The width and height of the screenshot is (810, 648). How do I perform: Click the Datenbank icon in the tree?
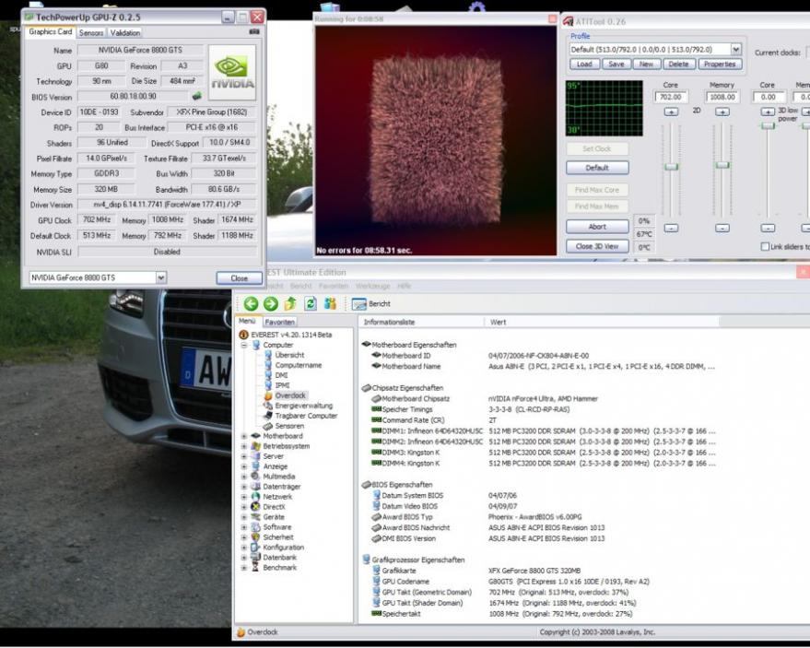[255, 558]
